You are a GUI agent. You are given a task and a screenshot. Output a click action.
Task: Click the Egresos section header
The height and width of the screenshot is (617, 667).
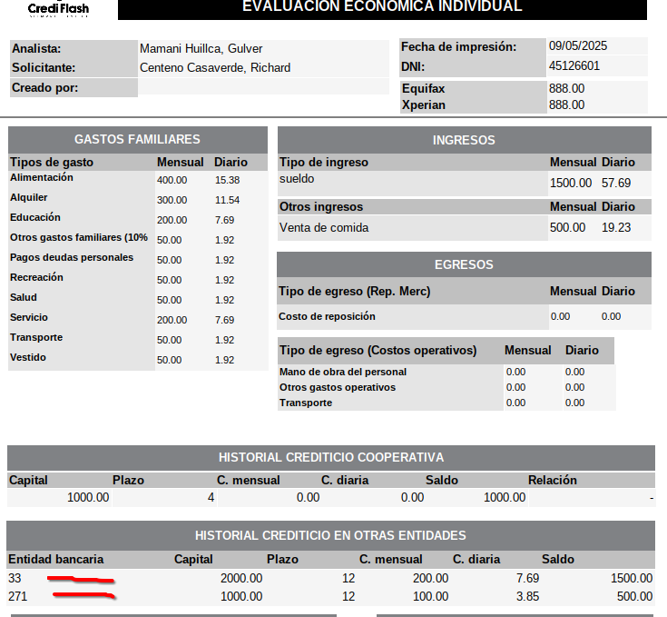pyautogui.click(x=464, y=264)
